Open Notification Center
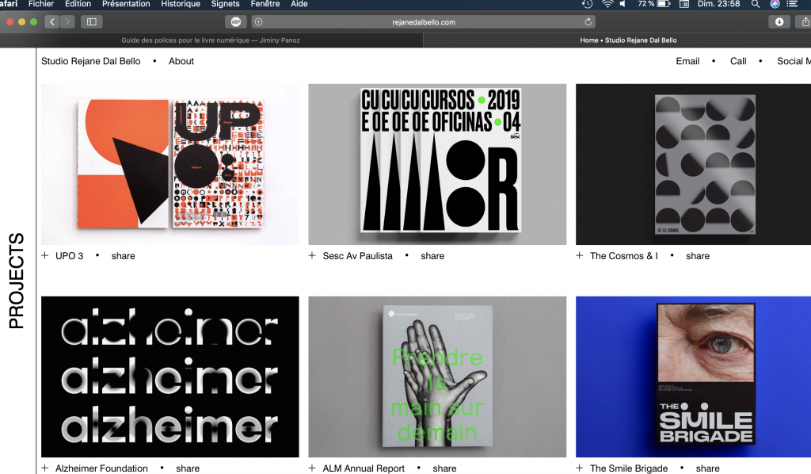 [792, 4]
